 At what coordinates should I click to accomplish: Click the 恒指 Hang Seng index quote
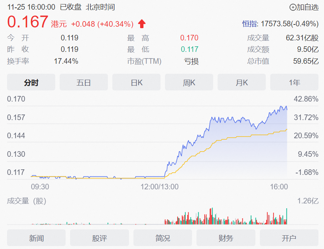(280, 24)
